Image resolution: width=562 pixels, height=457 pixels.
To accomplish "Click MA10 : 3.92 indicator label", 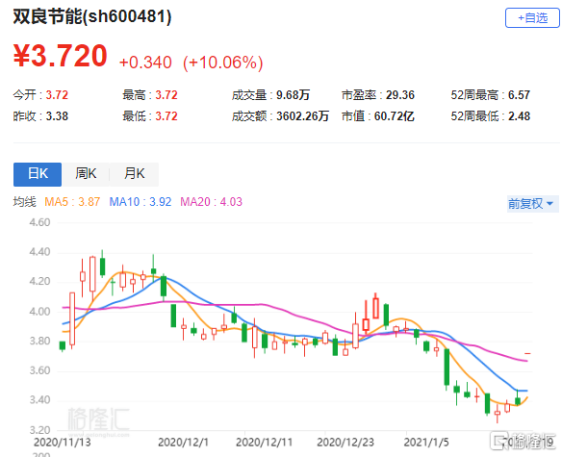I will [x=140, y=202].
